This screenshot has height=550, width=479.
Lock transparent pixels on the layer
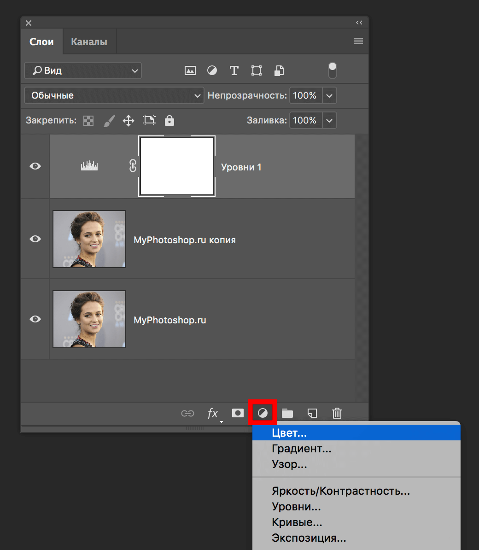point(88,120)
